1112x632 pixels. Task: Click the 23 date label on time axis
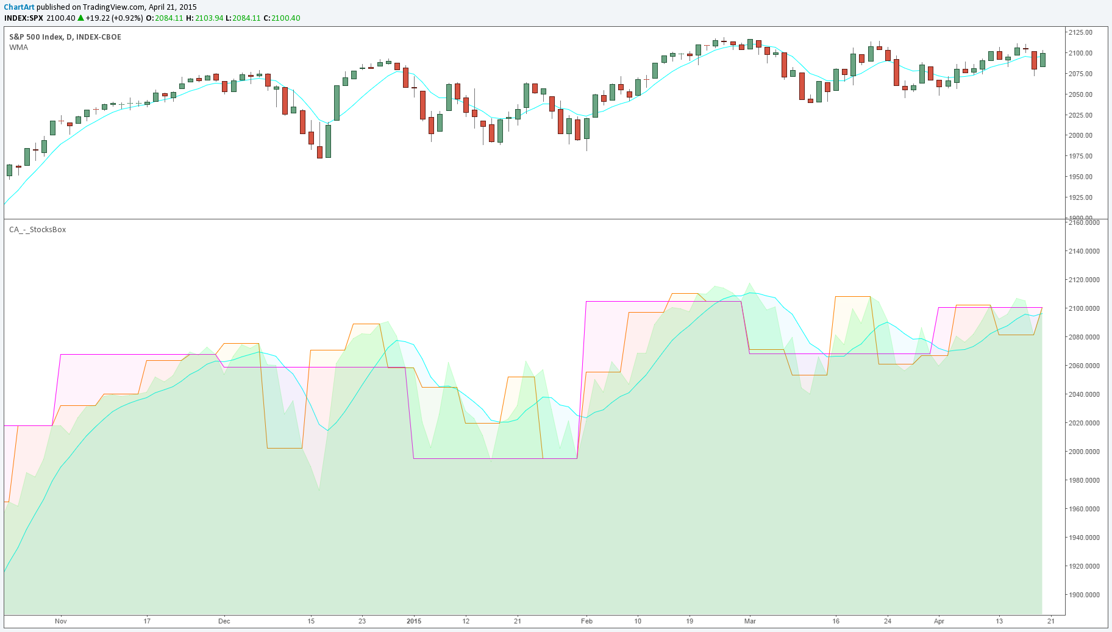pos(362,621)
